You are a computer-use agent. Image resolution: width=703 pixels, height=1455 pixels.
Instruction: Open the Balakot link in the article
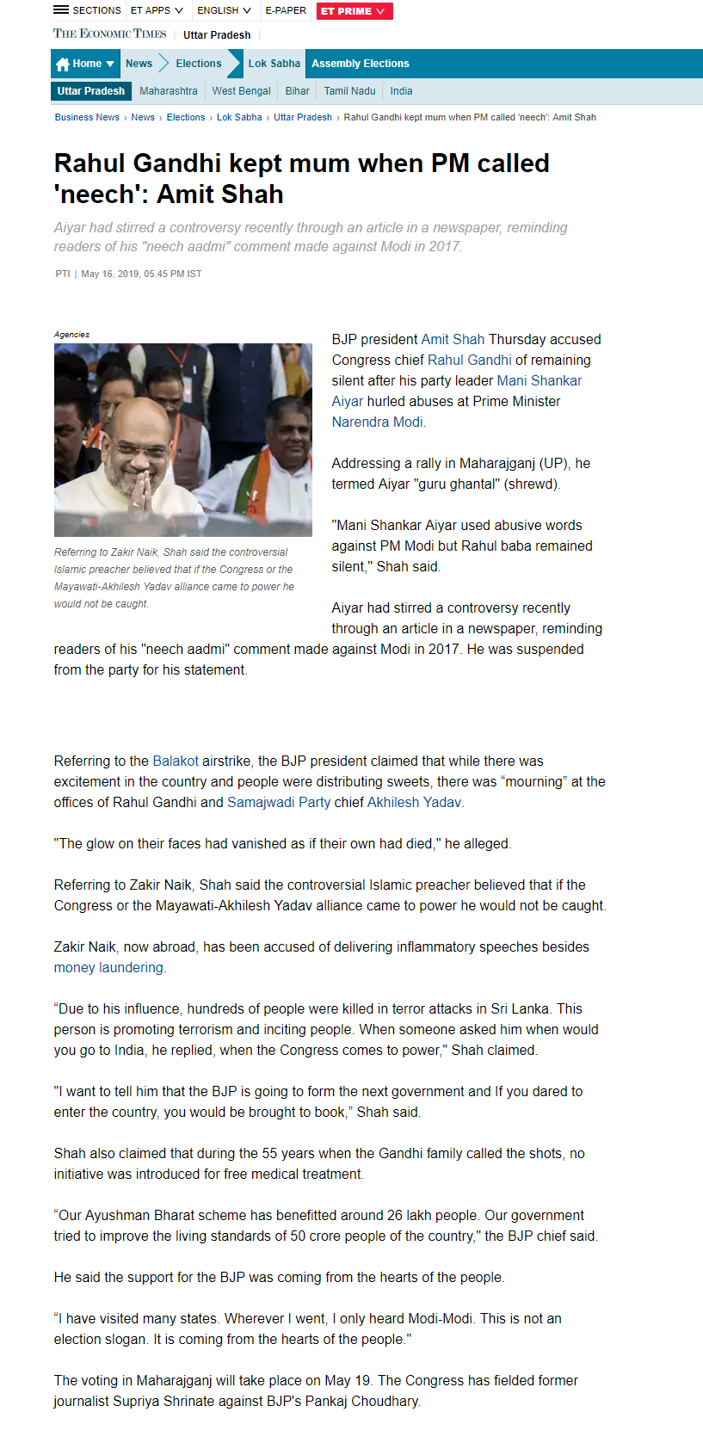tap(176, 761)
